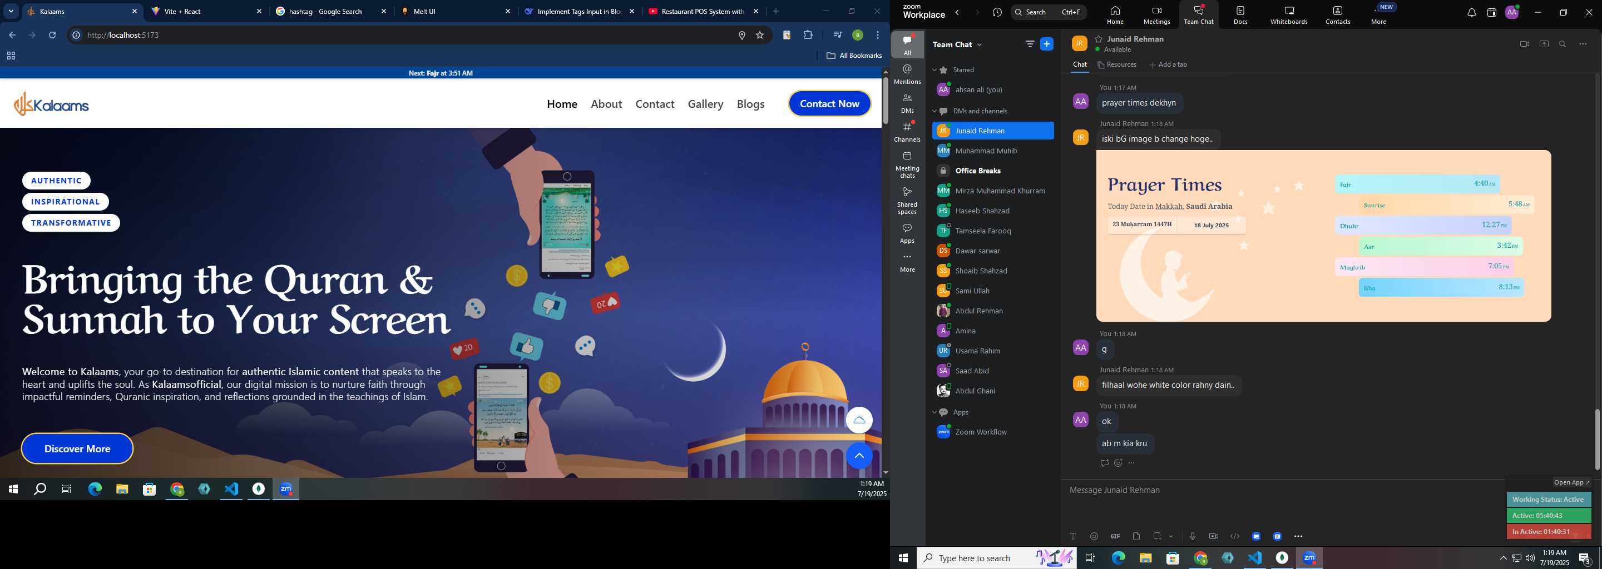
Task: Click the Open App button
Action: (x=1571, y=483)
